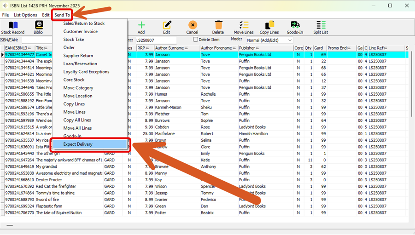415x235 pixels.
Task: Open the Line Ref column filter
Action: tap(386, 48)
